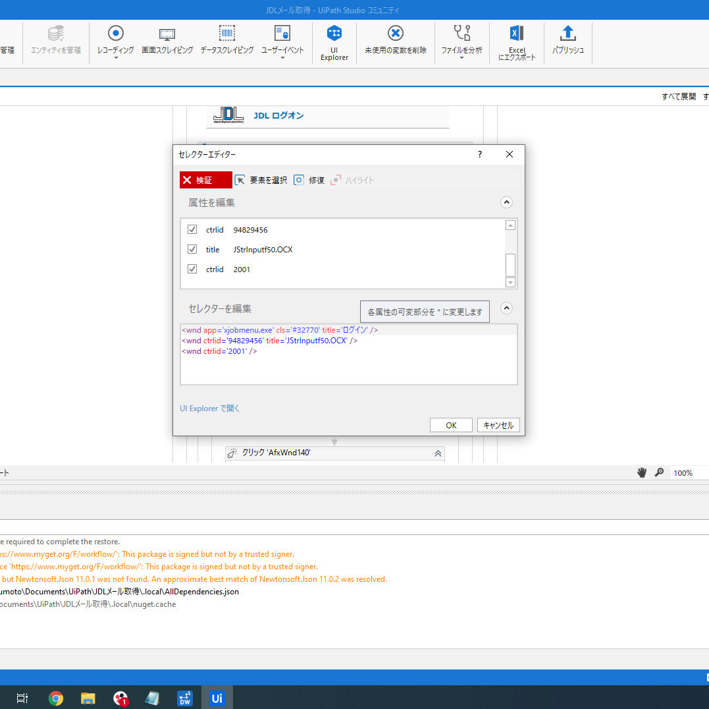Image resolution: width=709 pixels, height=709 pixels.
Task: Uncheck the ctrlid 94829456 attribute
Action: (x=192, y=229)
